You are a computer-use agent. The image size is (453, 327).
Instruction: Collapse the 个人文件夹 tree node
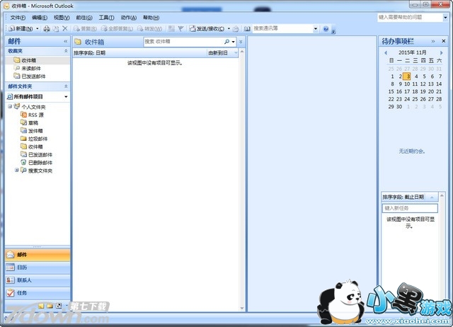(x=10, y=107)
